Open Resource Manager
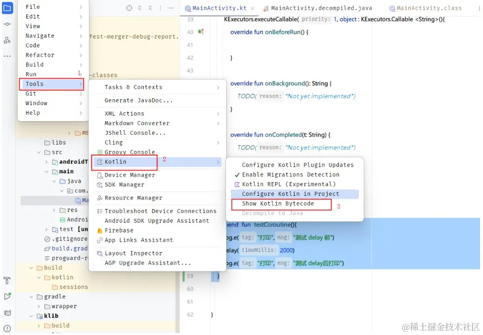The image size is (483, 335). (157, 198)
